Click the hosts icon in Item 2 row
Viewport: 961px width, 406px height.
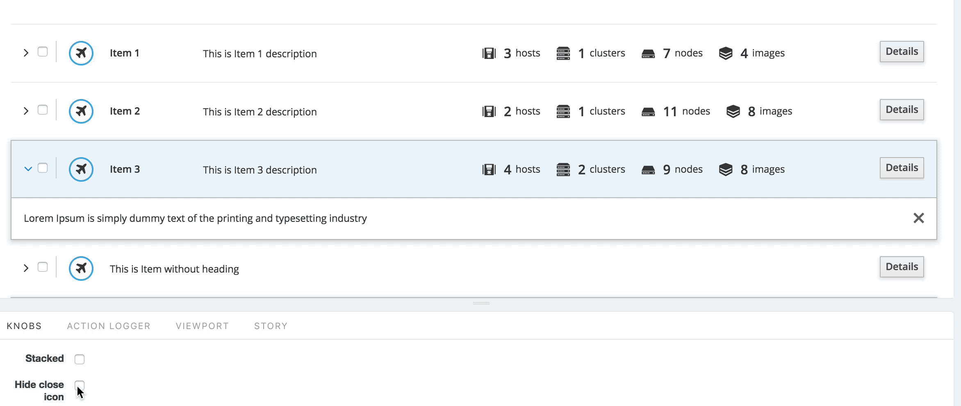click(x=489, y=111)
